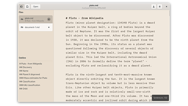Screen dimensions: 188x106
Task: Click the Sentences: 132 statistics button
Action: (x=160, y=98)
